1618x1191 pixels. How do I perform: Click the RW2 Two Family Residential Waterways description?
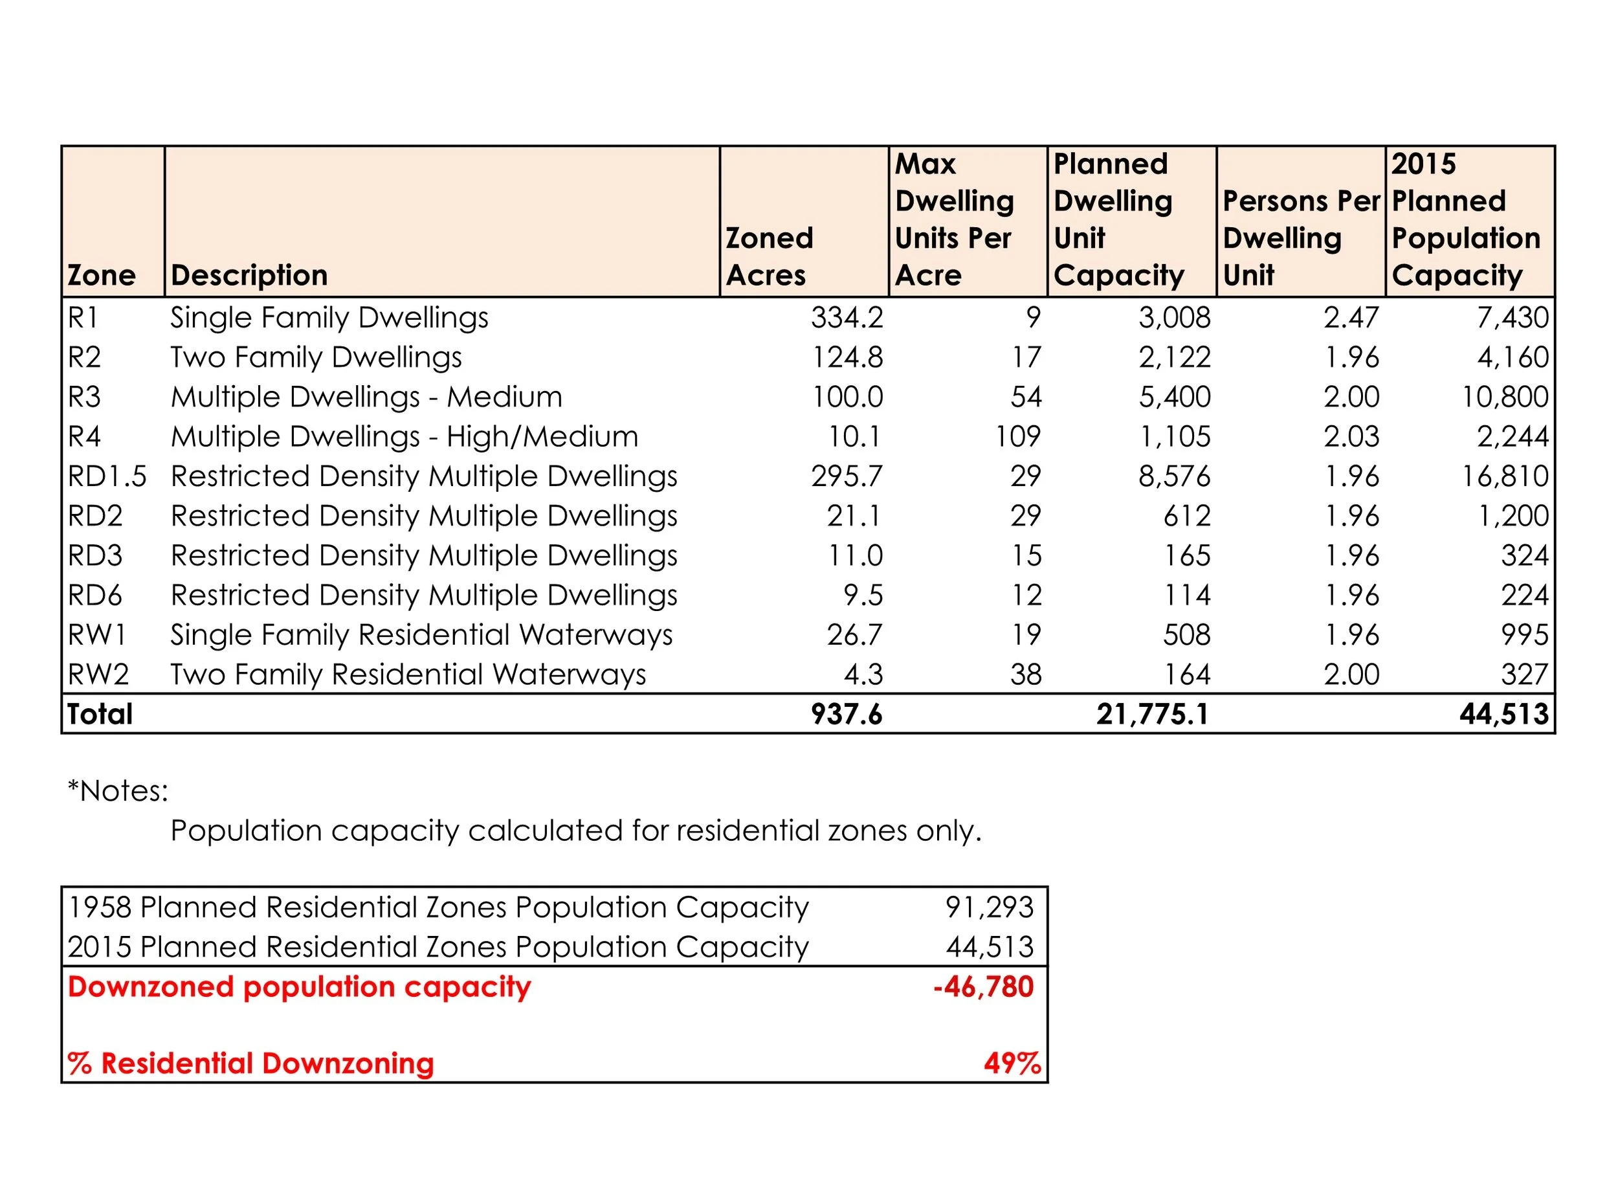pyautogui.click(x=408, y=675)
